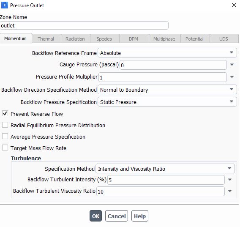Switch to the Thermal tab
This screenshot has height=227, width=240.
pyautogui.click(x=46, y=39)
